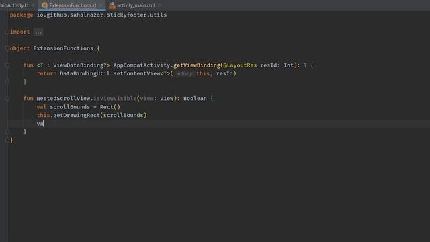This screenshot has height=242, width=430.
Task: Click DataBindingUtil class reference
Action: (x=85, y=73)
